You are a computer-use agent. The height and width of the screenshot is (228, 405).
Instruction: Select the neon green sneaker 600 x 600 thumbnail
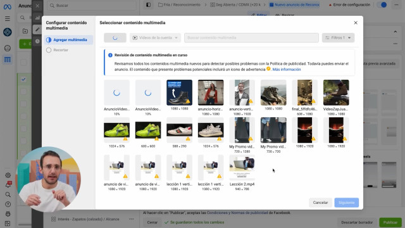click(x=148, y=130)
